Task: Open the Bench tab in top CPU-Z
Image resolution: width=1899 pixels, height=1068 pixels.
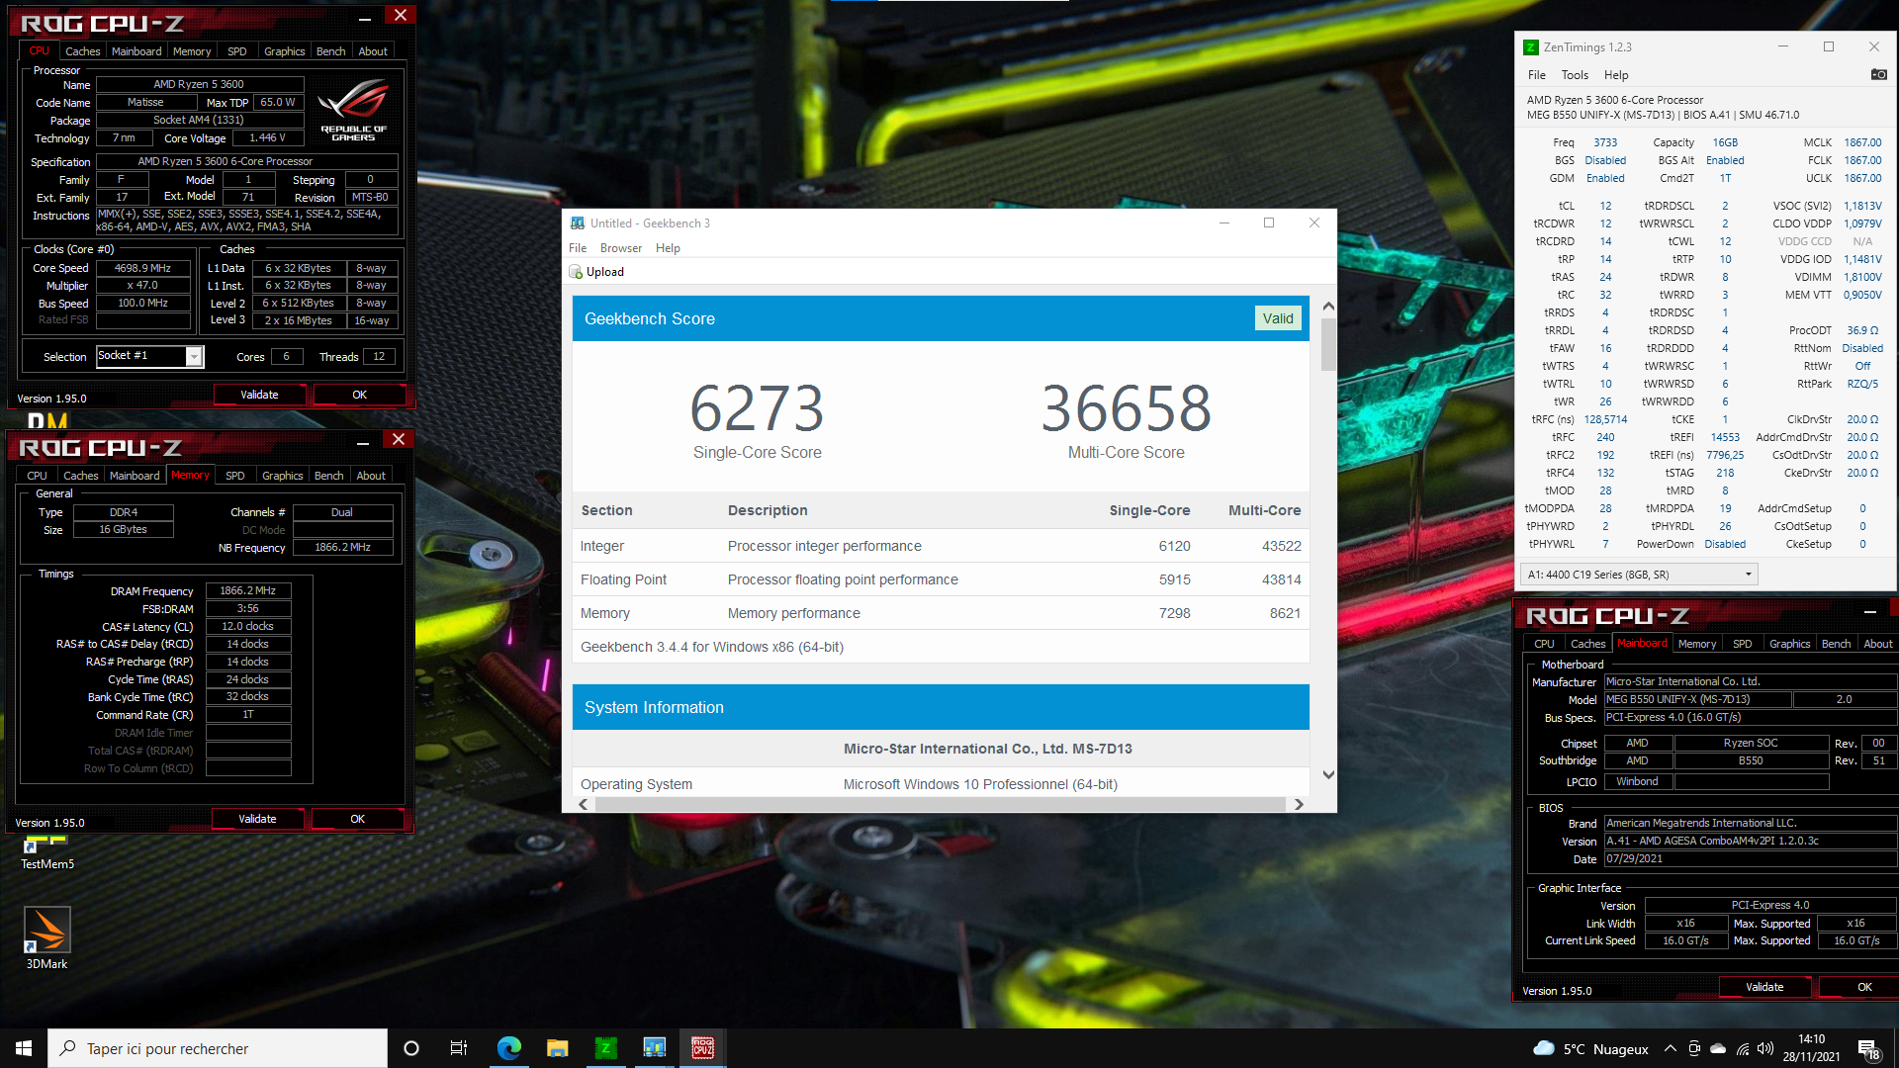Action: (330, 51)
